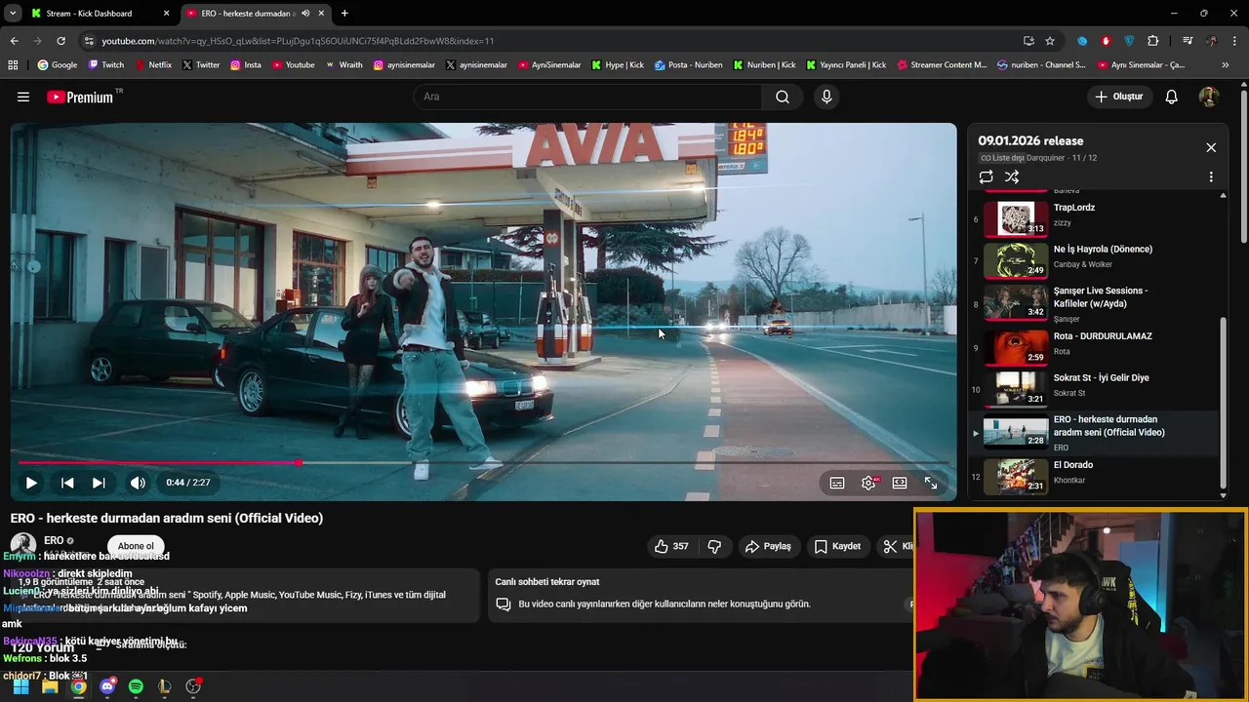Image resolution: width=1249 pixels, height=702 pixels.
Task: Open the Windows Start menu
Action: point(20,686)
